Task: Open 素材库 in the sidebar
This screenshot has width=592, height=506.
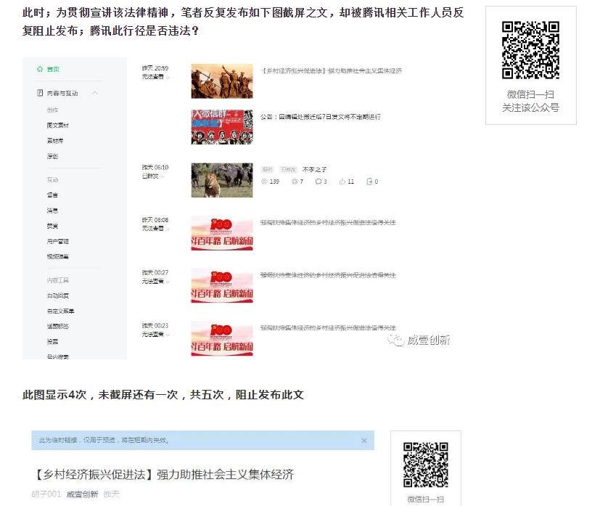Action: coord(55,141)
